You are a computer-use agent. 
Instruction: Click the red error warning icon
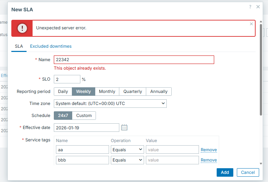point(22,28)
